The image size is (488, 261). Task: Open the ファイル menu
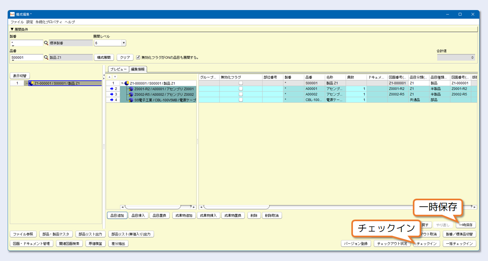click(x=17, y=22)
